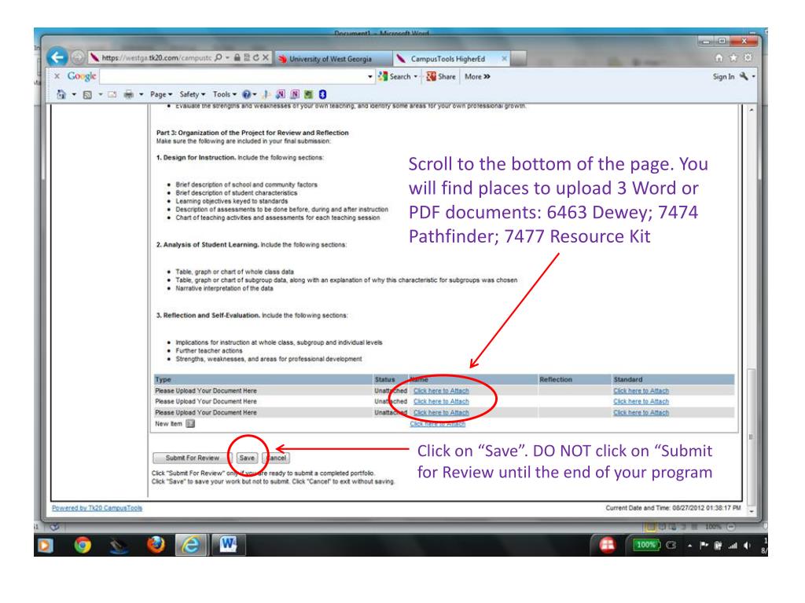Click the OneNote linked notes icon

click(295, 94)
